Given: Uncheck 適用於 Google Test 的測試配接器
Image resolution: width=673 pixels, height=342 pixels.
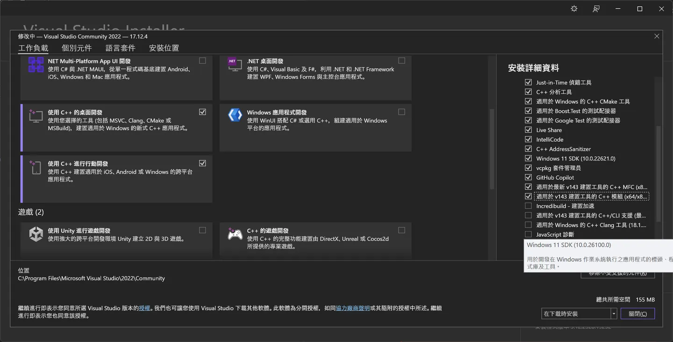Looking at the screenshot, I should click(x=528, y=120).
